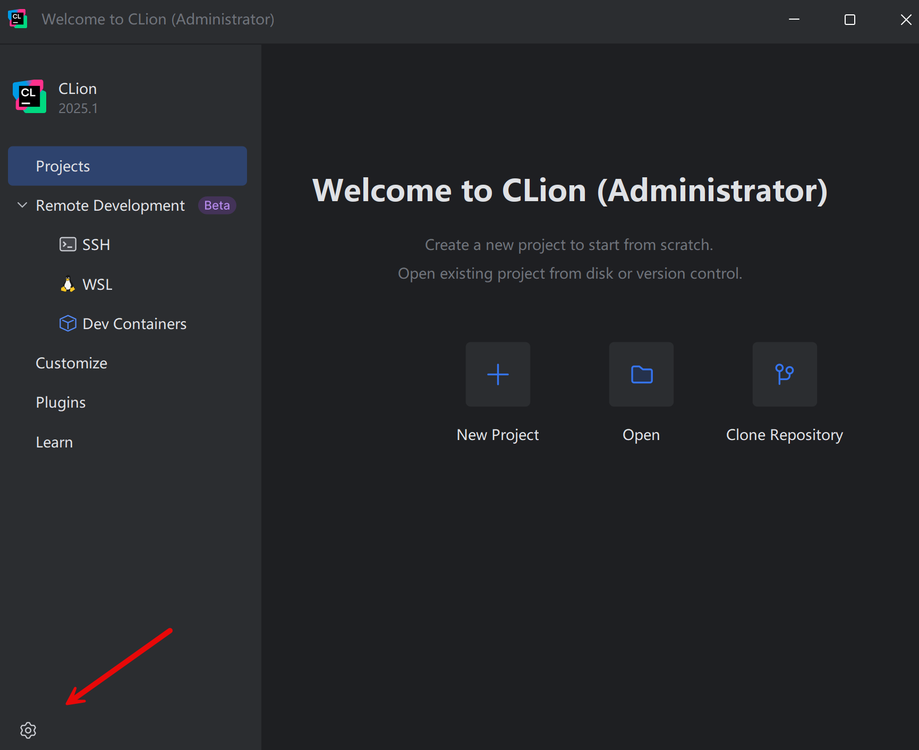Click the Clone Repository text label
This screenshot has height=750, width=919.
coord(784,435)
